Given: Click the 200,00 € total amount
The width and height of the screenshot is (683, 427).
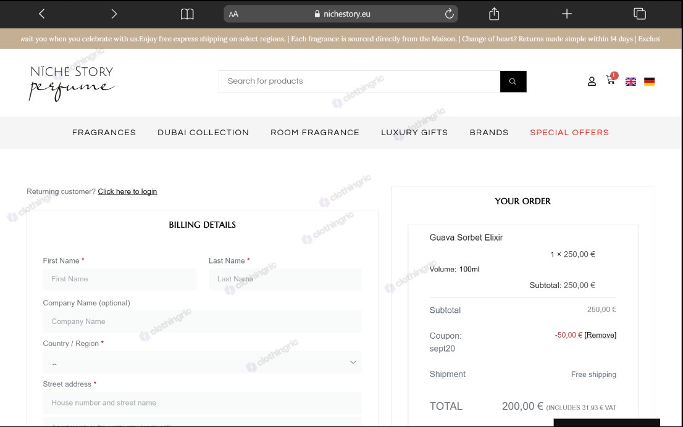Looking at the screenshot, I should [522, 406].
